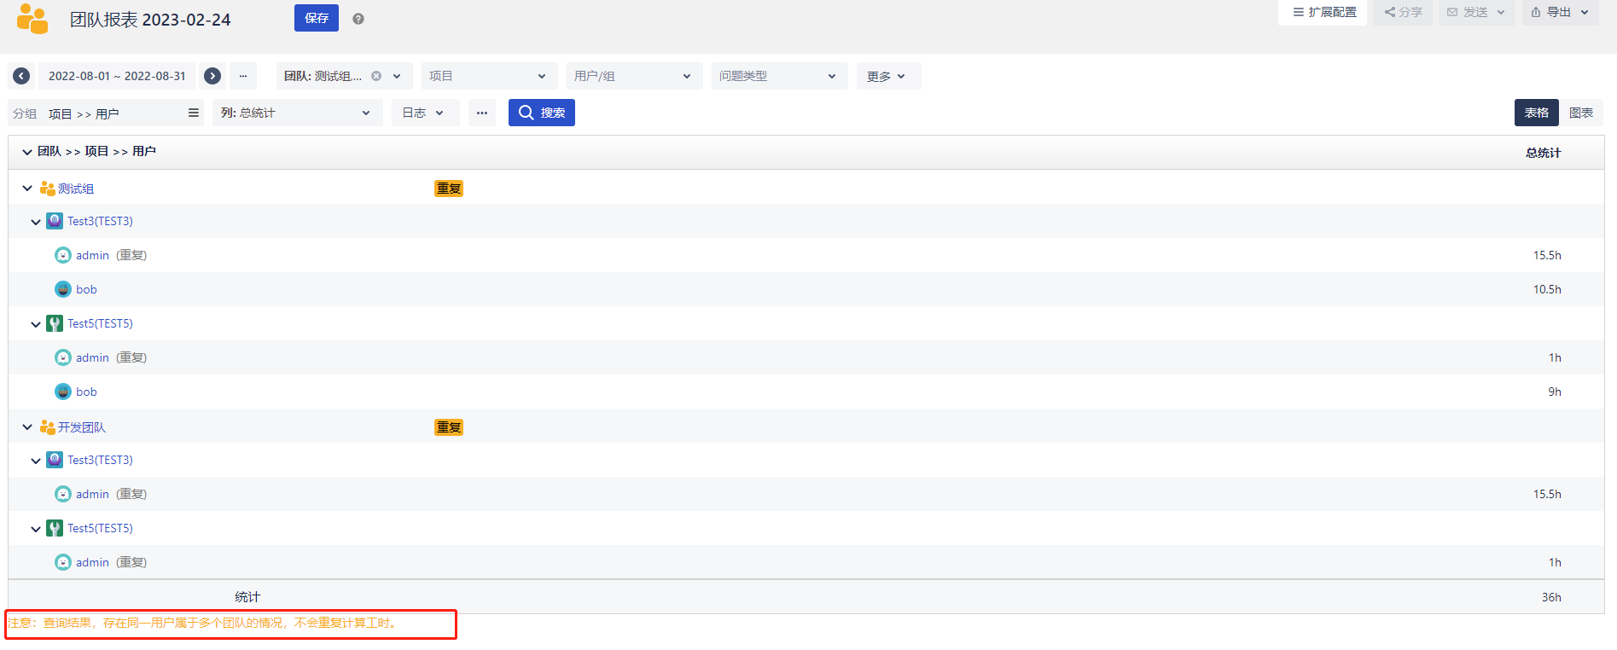Go to next date range arrow
The image size is (1617, 650).
(x=212, y=76)
